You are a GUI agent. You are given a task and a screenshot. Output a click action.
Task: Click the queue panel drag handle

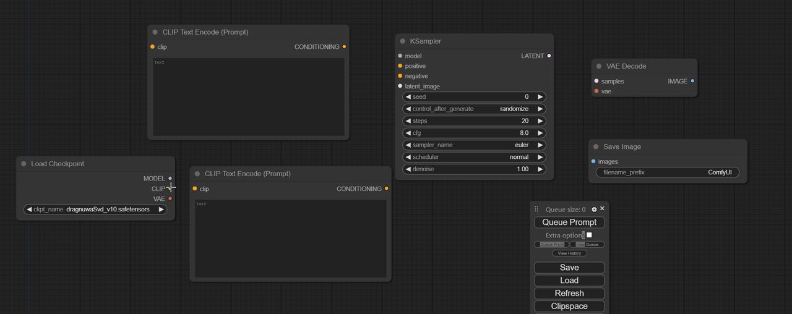click(x=536, y=210)
